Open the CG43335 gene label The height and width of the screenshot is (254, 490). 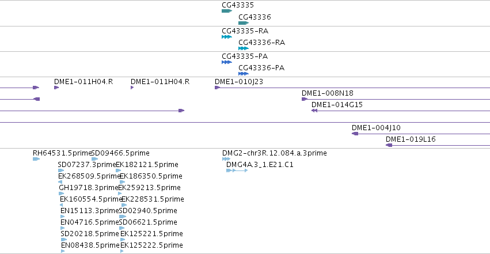click(238, 5)
